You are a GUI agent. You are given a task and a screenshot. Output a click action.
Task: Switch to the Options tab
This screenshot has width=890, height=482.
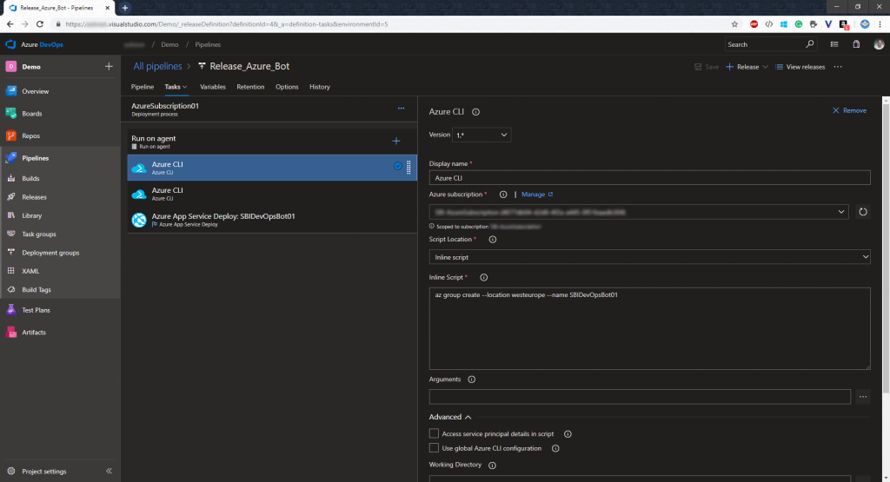(x=287, y=87)
